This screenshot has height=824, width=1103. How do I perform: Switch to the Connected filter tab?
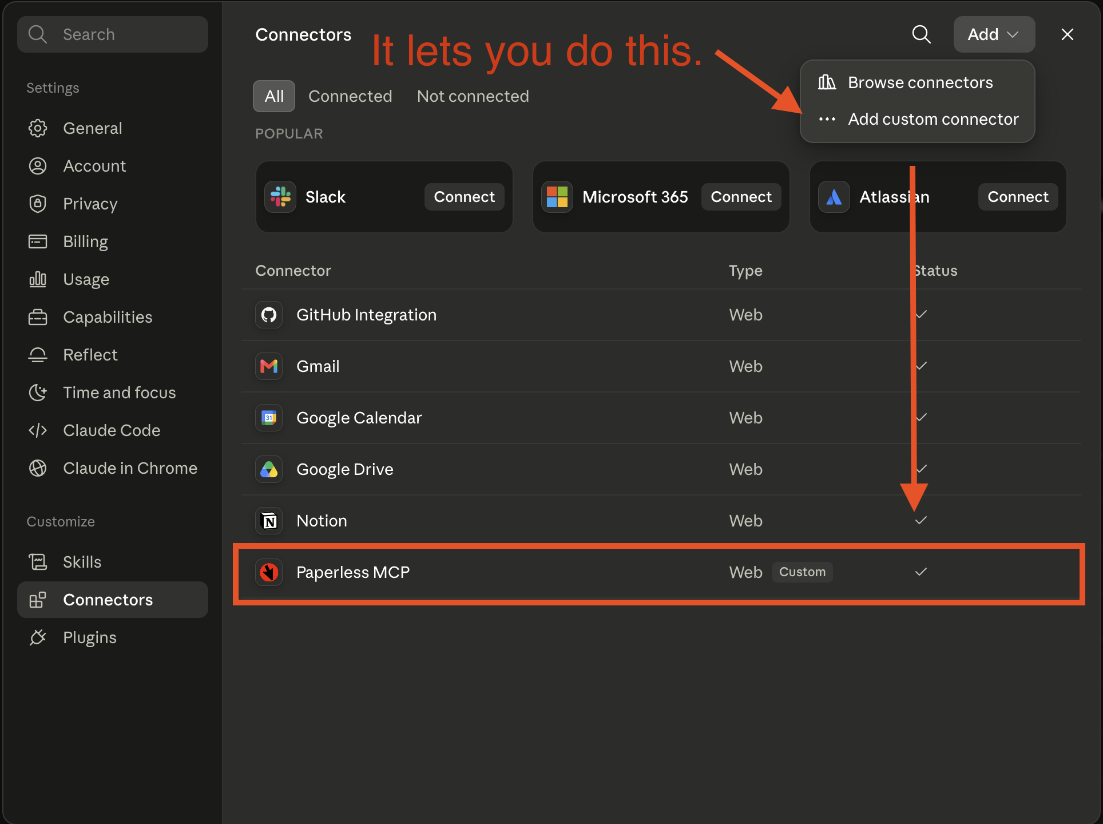[350, 96]
